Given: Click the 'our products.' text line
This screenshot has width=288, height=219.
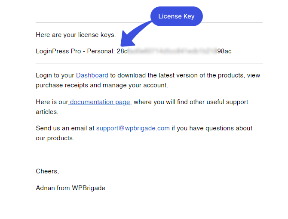Looking at the screenshot, I should [55, 138].
